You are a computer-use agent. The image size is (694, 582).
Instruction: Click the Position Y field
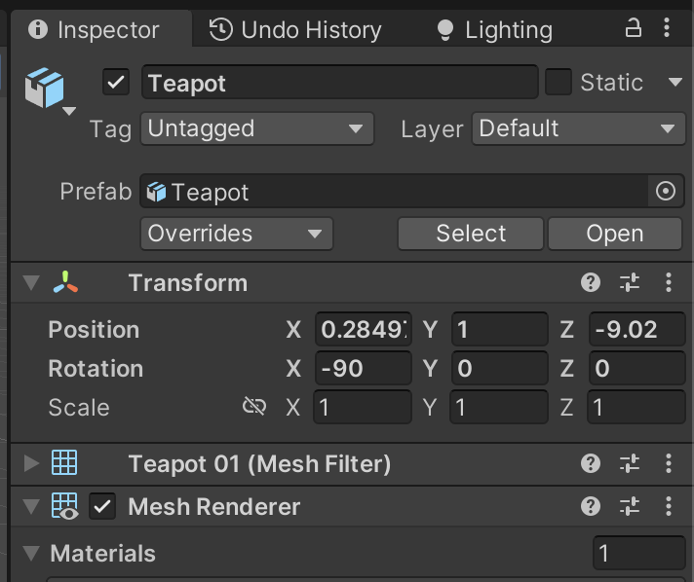(x=500, y=329)
